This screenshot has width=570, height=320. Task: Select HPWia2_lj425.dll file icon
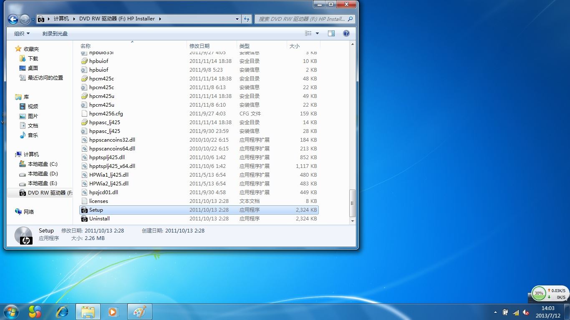[x=84, y=184]
